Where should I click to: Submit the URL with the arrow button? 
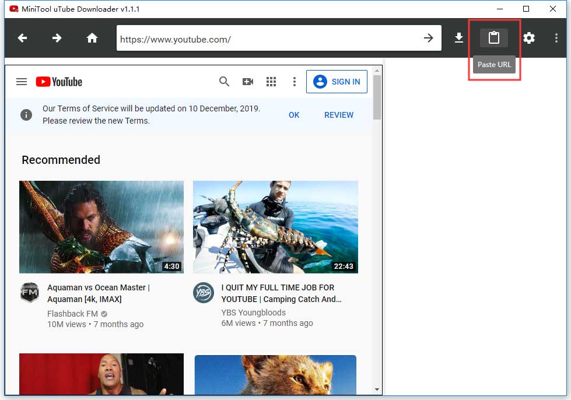(x=429, y=37)
